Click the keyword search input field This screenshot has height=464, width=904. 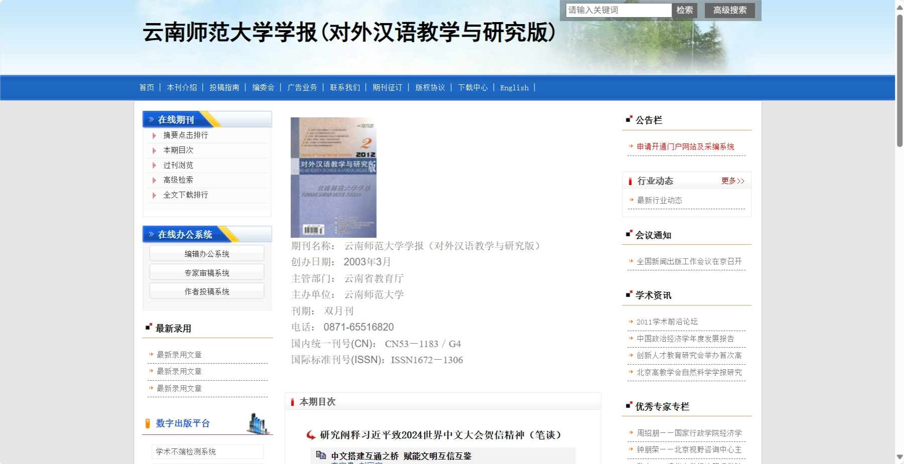(618, 10)
